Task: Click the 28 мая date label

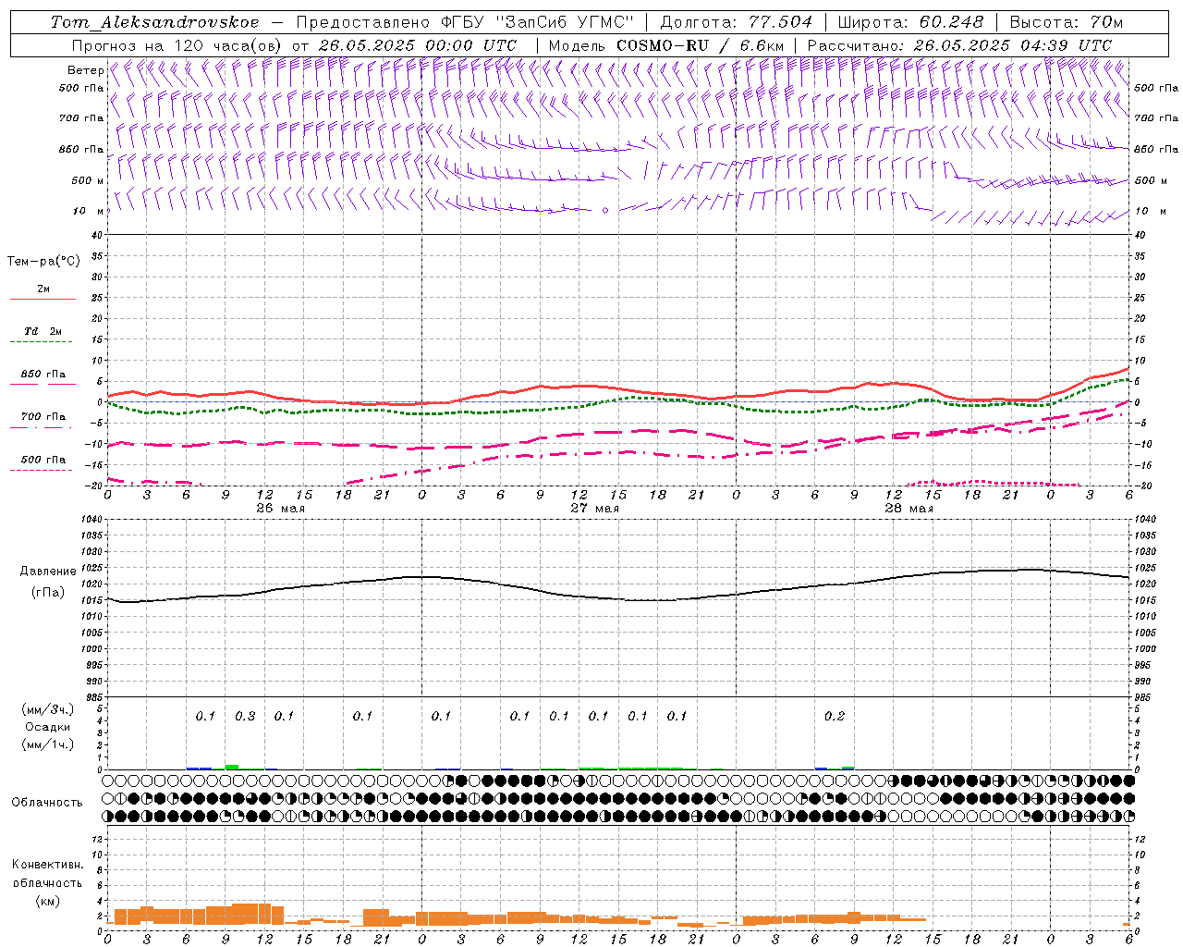Action: point(909,509)
